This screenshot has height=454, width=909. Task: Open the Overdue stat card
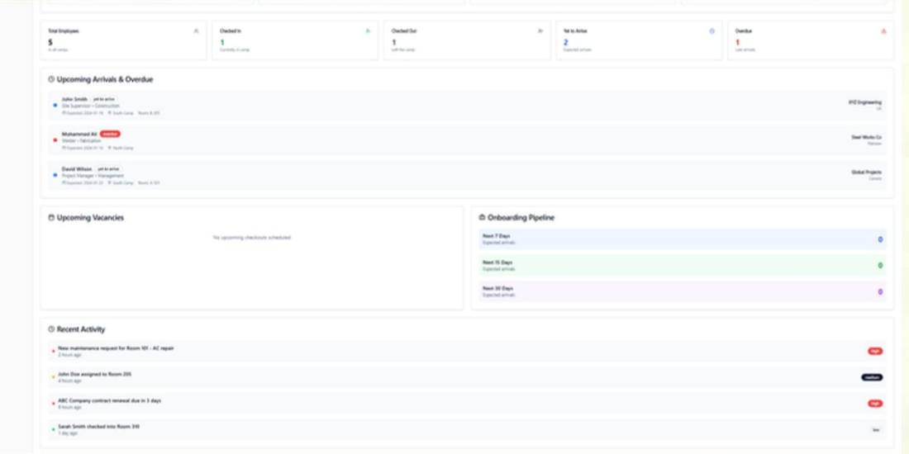pyautogui.click(x=811, y=40)
